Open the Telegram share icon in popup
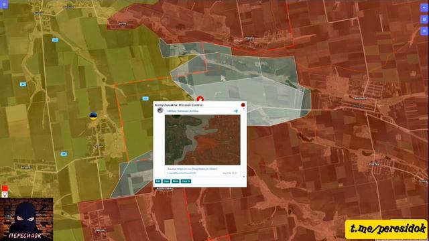Viewport: 429px width, 241px height. [x=235, y=111]
